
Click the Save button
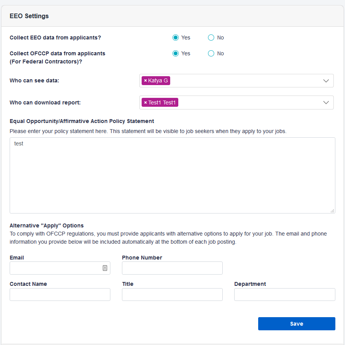click(296, 323)
